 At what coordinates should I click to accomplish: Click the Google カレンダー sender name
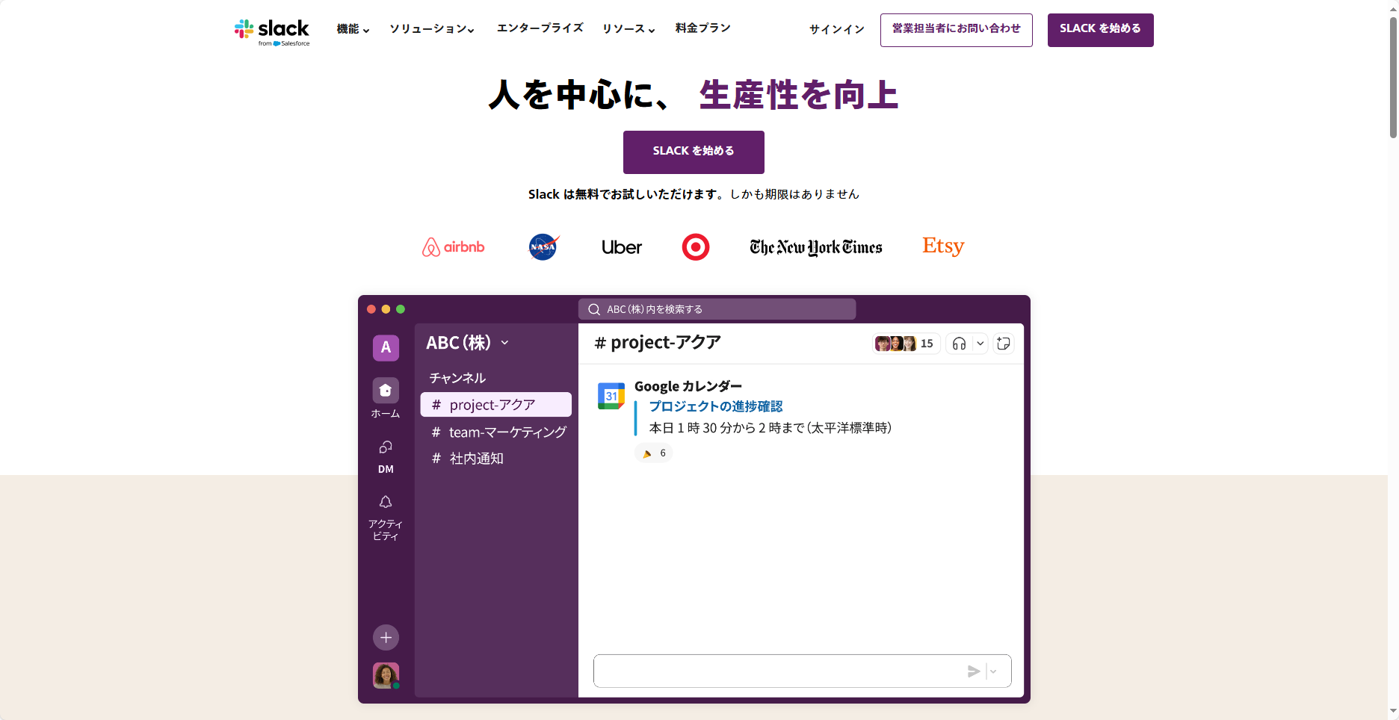click(x=688, y=386)
